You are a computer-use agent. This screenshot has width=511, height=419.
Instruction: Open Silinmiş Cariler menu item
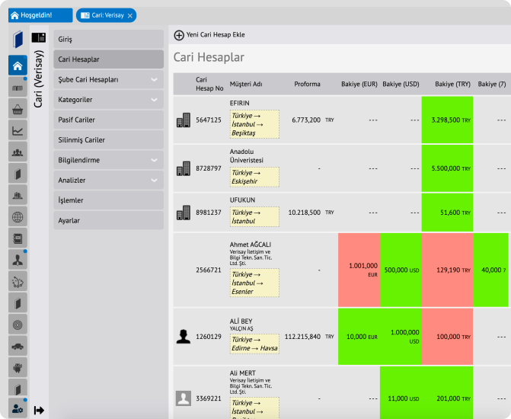tap(109, 140)
